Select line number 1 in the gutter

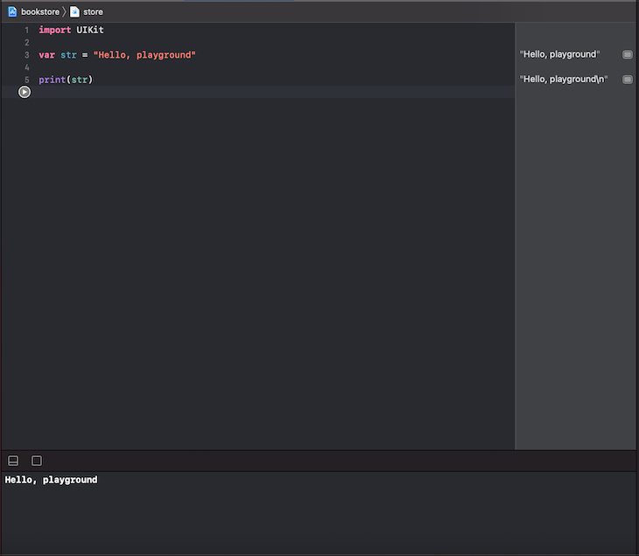pos(27,30)
